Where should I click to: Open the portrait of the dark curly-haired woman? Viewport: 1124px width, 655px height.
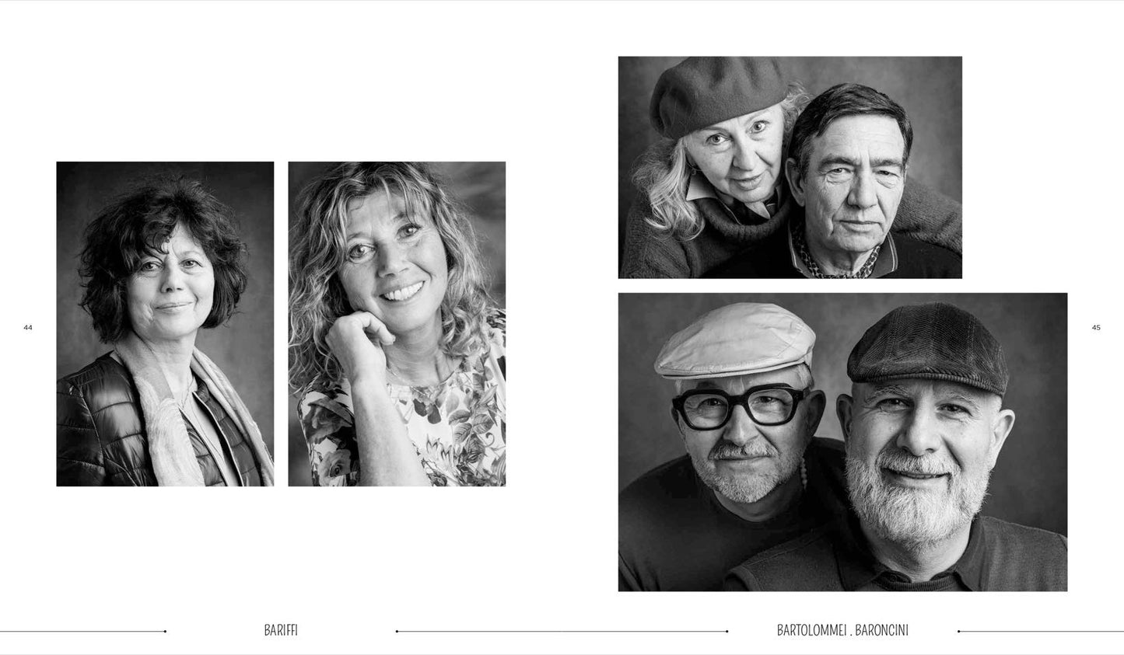pos(165,324)
